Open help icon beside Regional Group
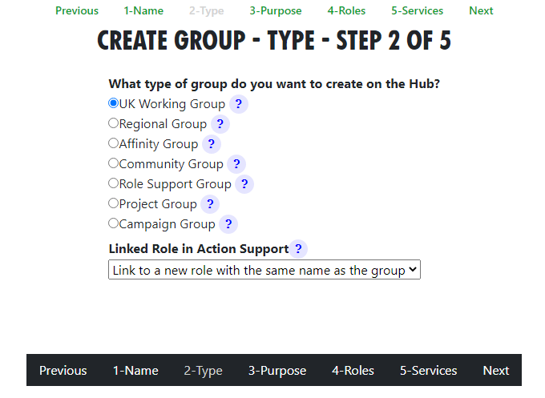The width and height of the screenshot is (545, 398). (x=220, y=124)
